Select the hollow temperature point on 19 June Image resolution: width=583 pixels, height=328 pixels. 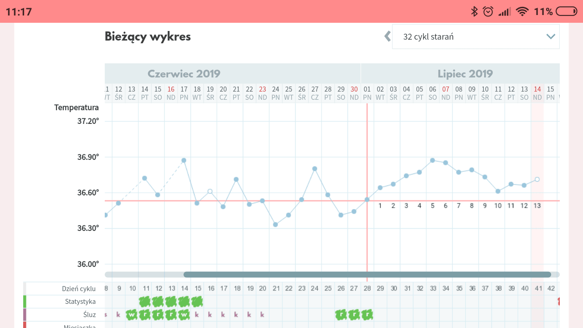[210, 191]
